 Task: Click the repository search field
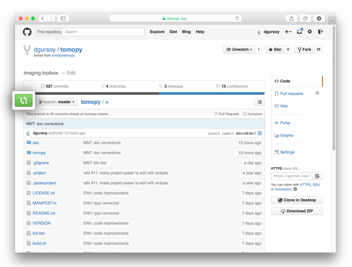click(103, 32)
